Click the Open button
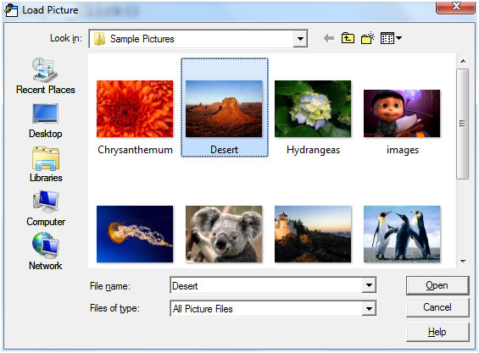The height and width of the screenshot is (353, 479). click(x=437, y=285)
